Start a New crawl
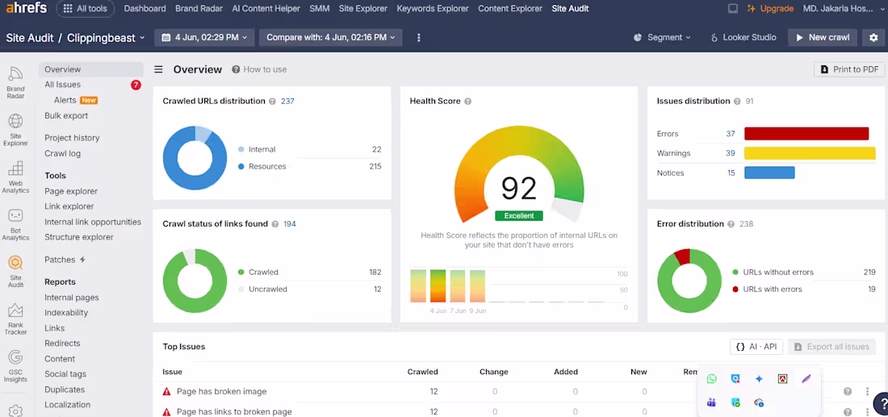This screenshot has width=888, height=417. (823, 37)
